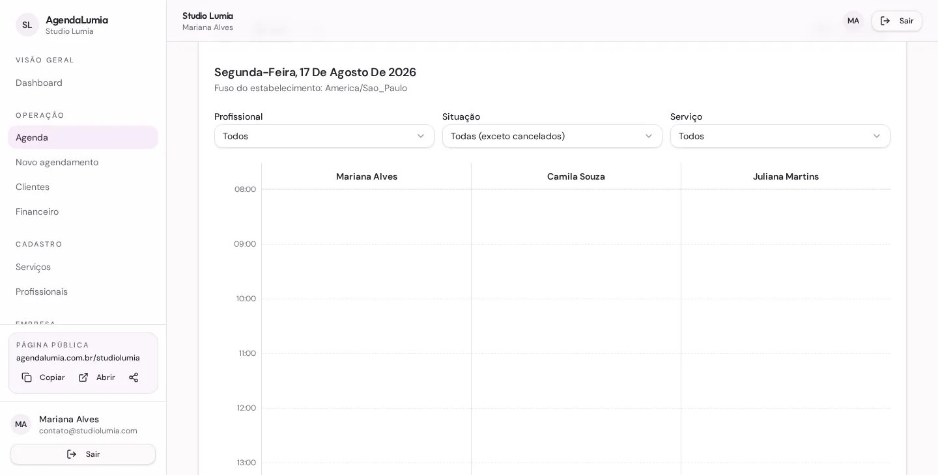The width and height of the screenshot is (938, 475).
Task: Click the contato@studiolumia.com email text
Action: click(88, 431)
